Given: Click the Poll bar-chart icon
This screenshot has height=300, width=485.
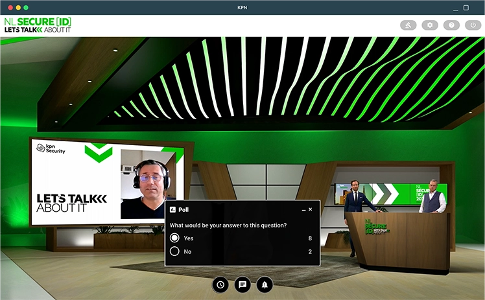Looking at the screenshot, I should [172, 209].
